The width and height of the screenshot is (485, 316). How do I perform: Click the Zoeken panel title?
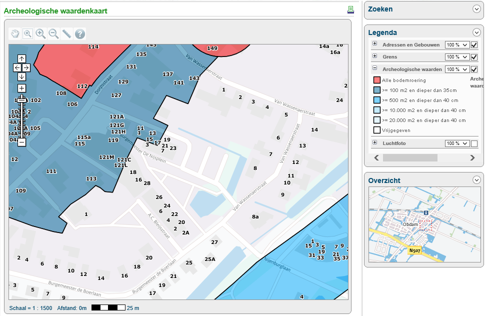[x=380, y=9]
